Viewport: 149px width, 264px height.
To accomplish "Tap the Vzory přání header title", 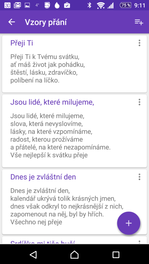I will 46,22.
